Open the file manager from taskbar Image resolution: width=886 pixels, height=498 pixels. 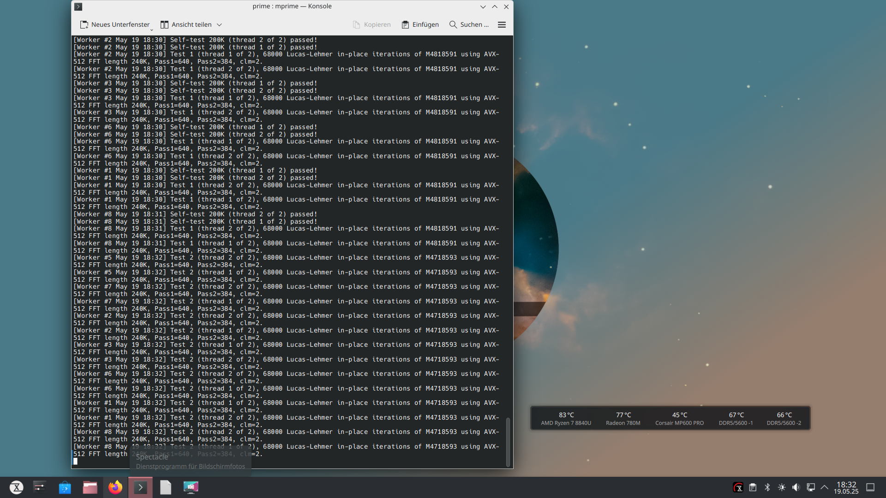pos(90,487)
